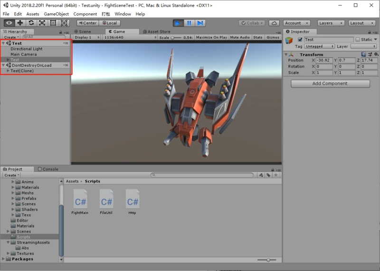Select the Hand (view) tool
This screenshot has height=271, width=380.
pos(9,23)
